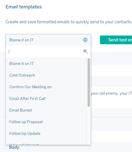The width and height of the screenshot is (132, 152).
Task: Click the scrollbar track below the thumb
Action: 89,125
